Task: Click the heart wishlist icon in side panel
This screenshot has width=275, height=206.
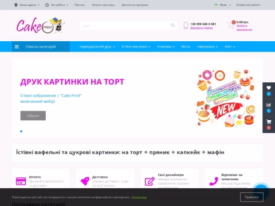Action: tap(269, 88)
